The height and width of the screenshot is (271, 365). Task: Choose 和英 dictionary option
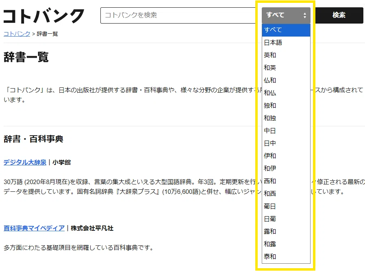click(286, 68)
